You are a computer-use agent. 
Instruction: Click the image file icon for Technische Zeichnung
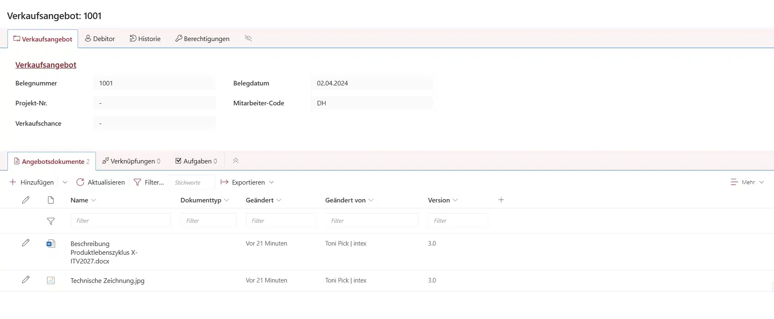51,280
